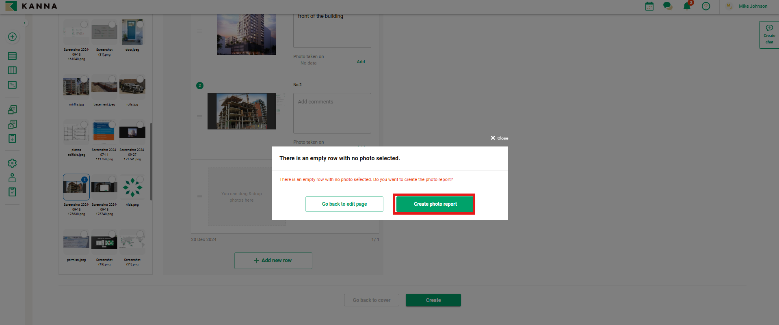Open the user profile icon in sidebar
Viewport: 779px width, 325px height.
tap(12, 178)
